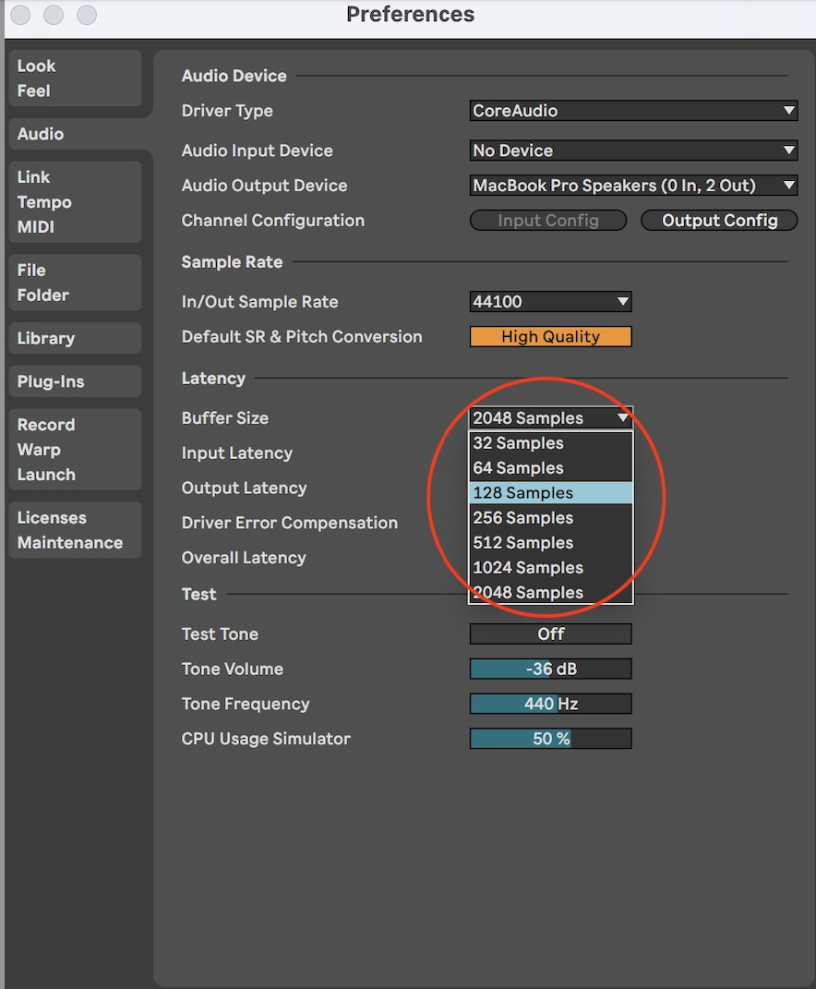Click the Audio Output Device dropdown arrow
The image size is (816, 989).
pyautogui.click(x=788, y=186)
